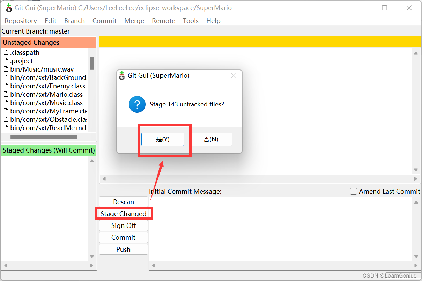422x281 pixels.
Task: Click the .project file icon
Action: tap(6, 61)
